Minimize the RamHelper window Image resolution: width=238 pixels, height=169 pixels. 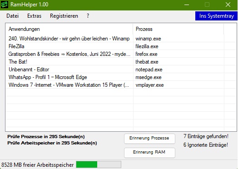(187, 5)
